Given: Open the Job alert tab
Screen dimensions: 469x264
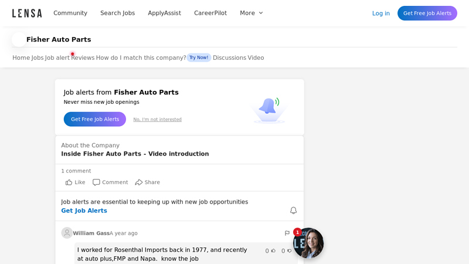Looking at the screenshot, I should coord(57,57).
